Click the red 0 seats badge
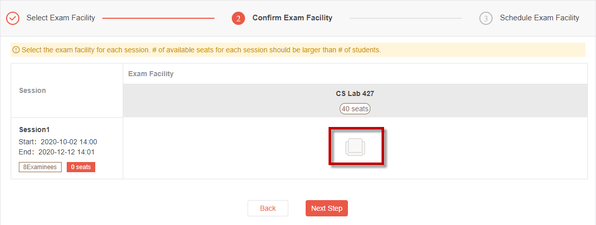Image resolution: width=596 pixels, height=225 pixels. click(81, 167)
